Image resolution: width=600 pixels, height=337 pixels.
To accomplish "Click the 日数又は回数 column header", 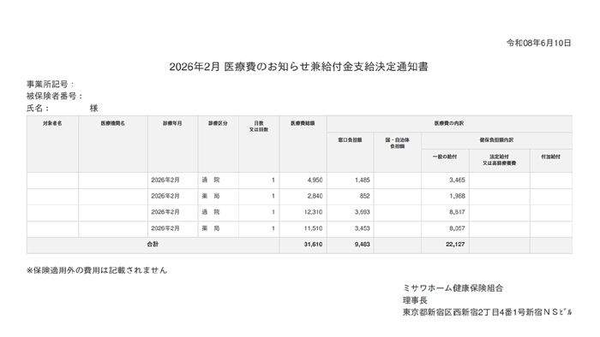I will (259, 127).
